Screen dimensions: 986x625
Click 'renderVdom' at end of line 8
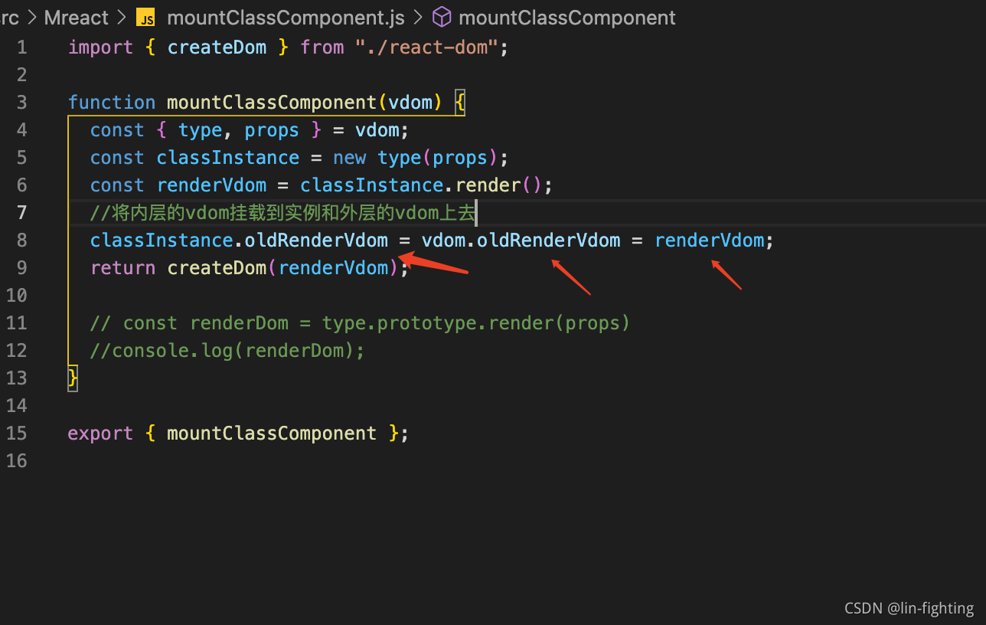pyautogui.click(x=710, y=241)
